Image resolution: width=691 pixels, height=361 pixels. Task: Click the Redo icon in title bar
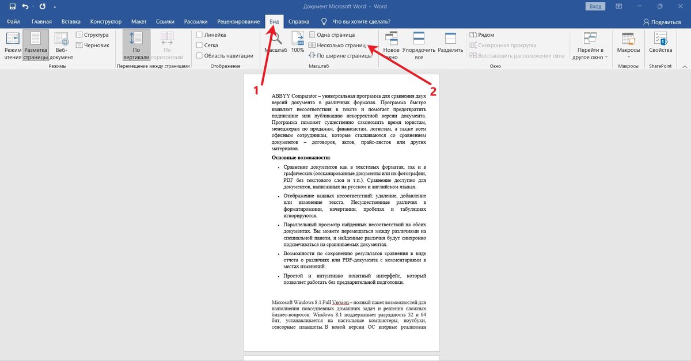pos(43,6)
